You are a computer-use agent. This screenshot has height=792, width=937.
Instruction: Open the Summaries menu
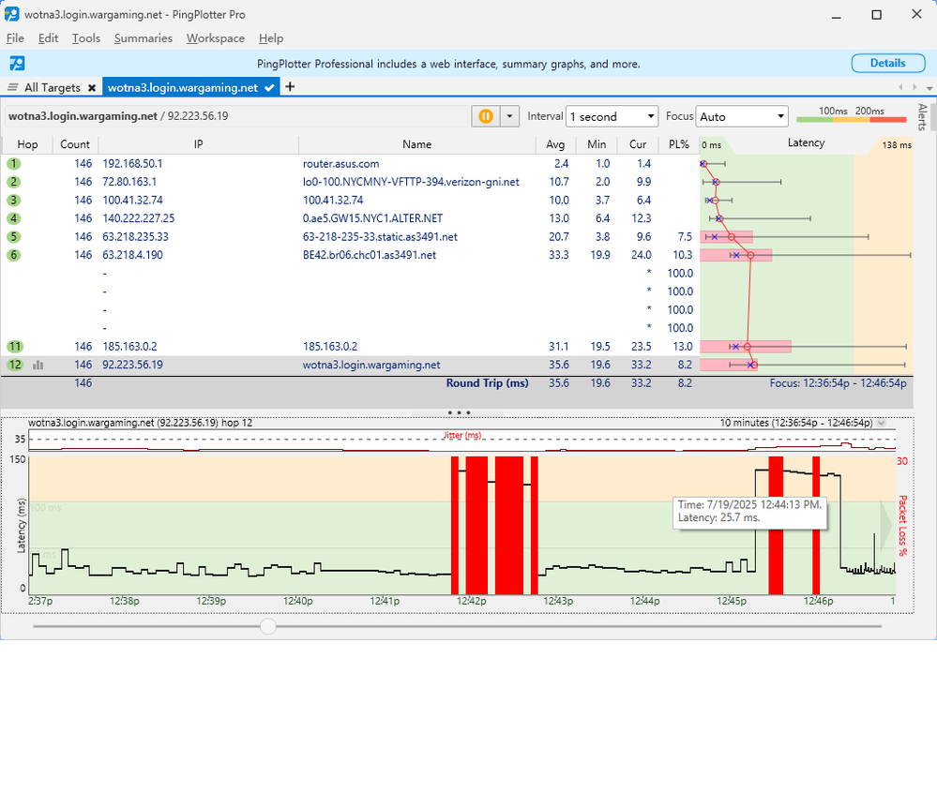143,38
